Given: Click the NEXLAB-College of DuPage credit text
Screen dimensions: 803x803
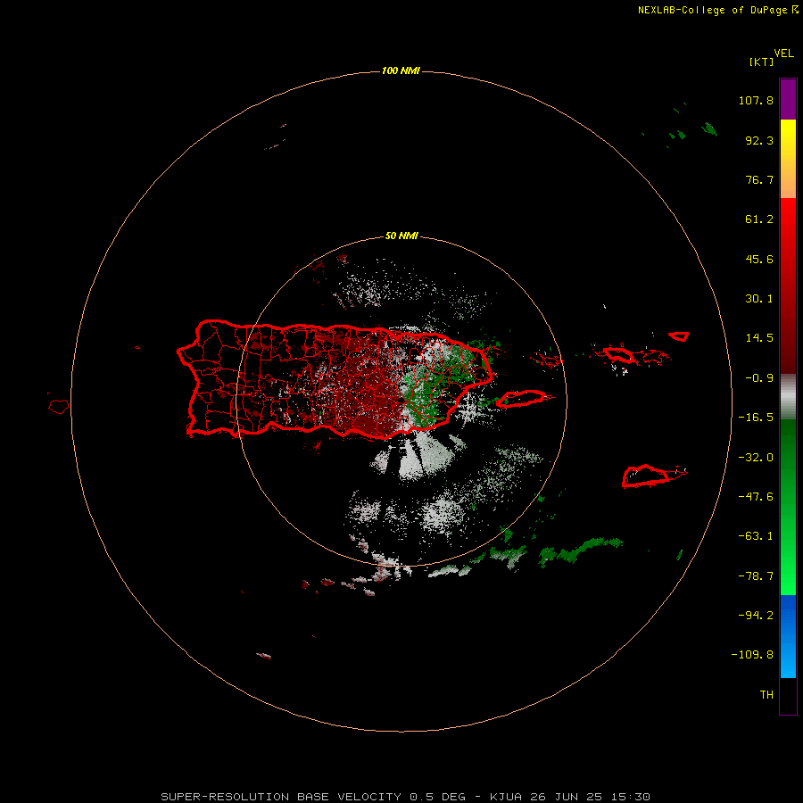Looking at the screenshot, I should pyautogui.click(x=717, y=10).
